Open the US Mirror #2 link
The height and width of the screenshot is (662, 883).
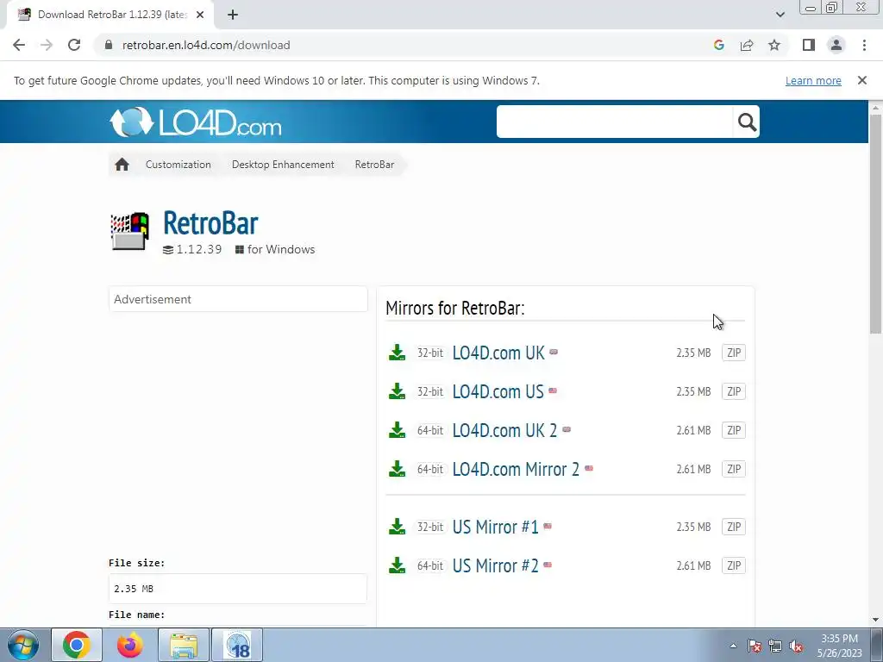pos(496,566)
